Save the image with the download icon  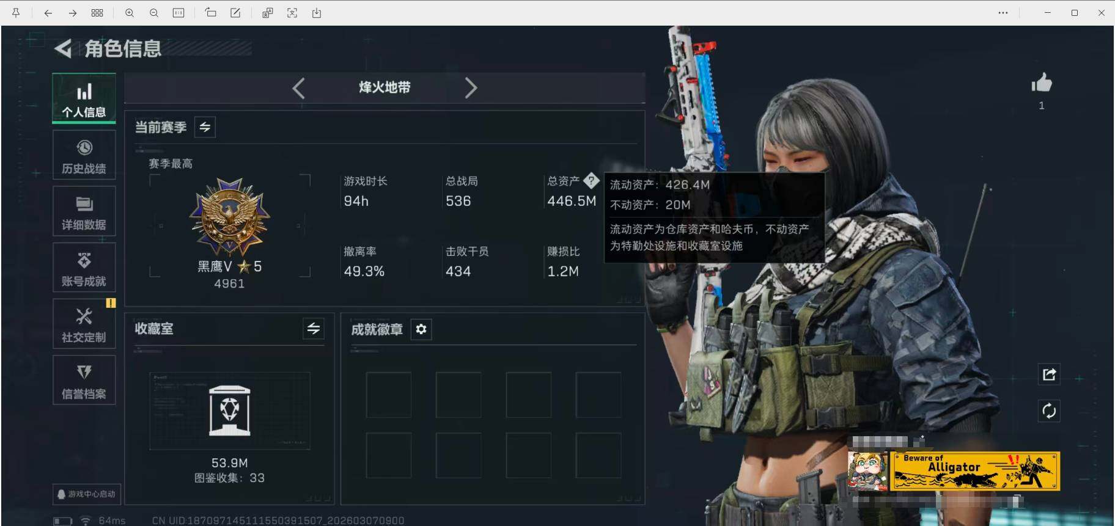point(317,13)
